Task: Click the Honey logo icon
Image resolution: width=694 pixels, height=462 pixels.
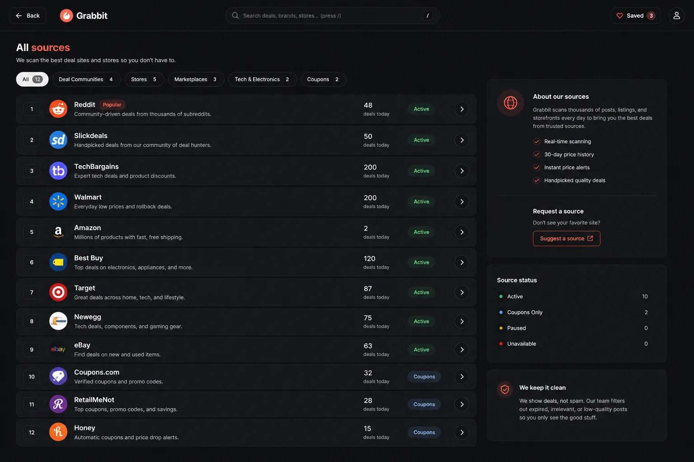Action: [58, 432]
